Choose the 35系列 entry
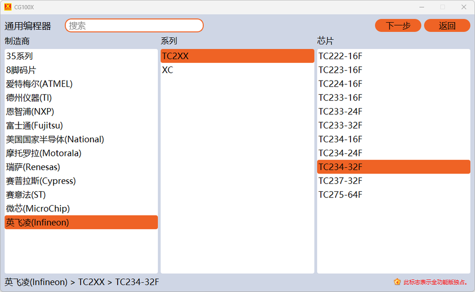The height and width of the screenshot is (292, 475). tap(20, 56)
